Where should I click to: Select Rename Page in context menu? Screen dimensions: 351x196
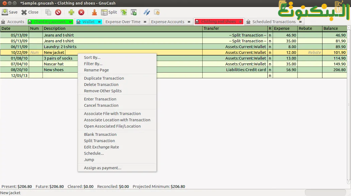pyautogui.click(x=117, y=70)
